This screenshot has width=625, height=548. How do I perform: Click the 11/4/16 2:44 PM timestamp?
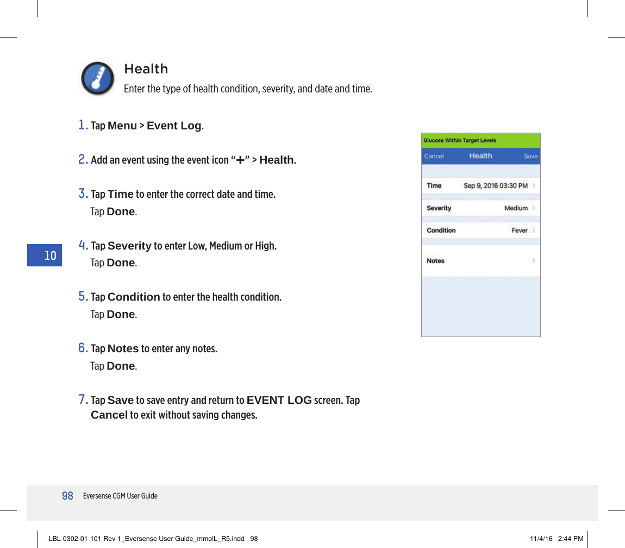pyautogui.click(x=557, y=538)
